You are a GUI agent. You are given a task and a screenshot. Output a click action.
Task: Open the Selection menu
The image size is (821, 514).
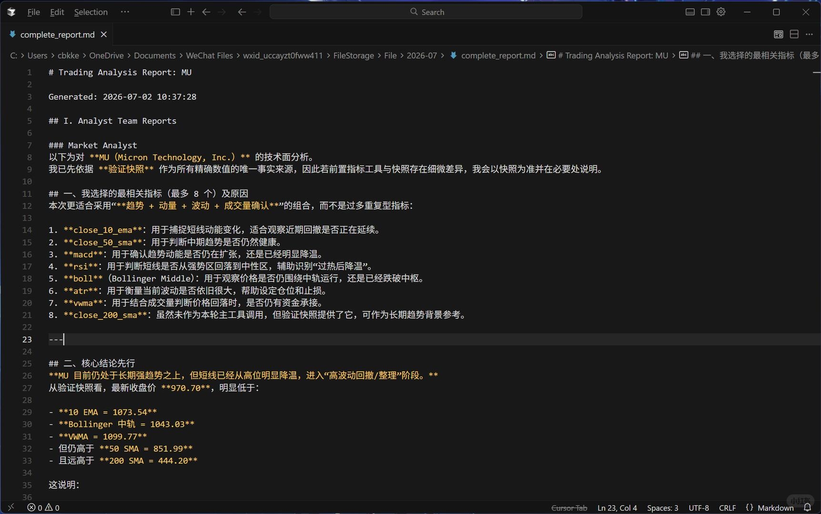pyautogui.click(x=91, y=12)
